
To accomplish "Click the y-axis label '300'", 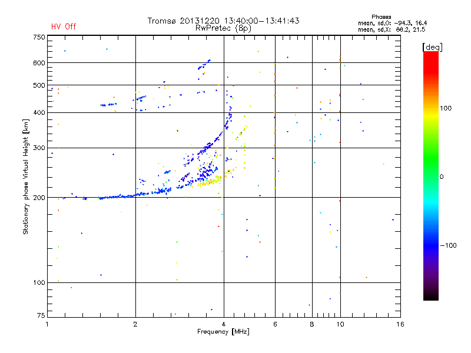I will click(x=39, y=148).
